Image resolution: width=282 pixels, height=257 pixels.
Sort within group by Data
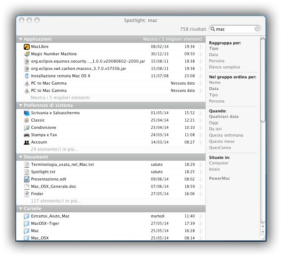click(214, 89)
